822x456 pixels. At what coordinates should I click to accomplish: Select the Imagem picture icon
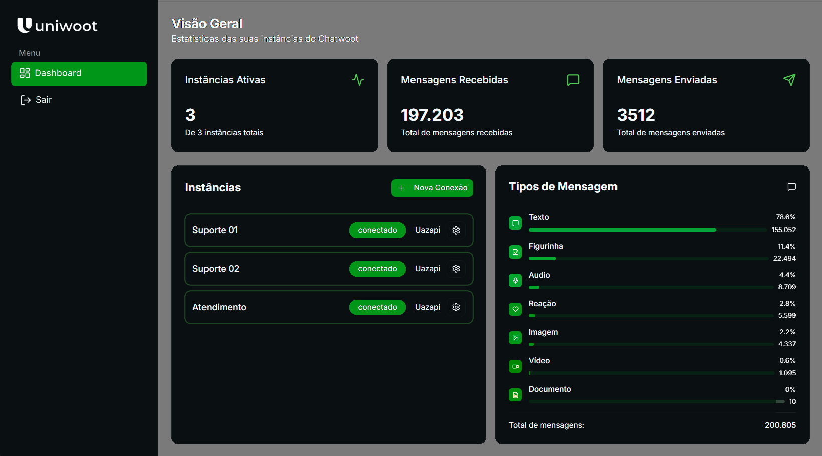coord(515,338)
